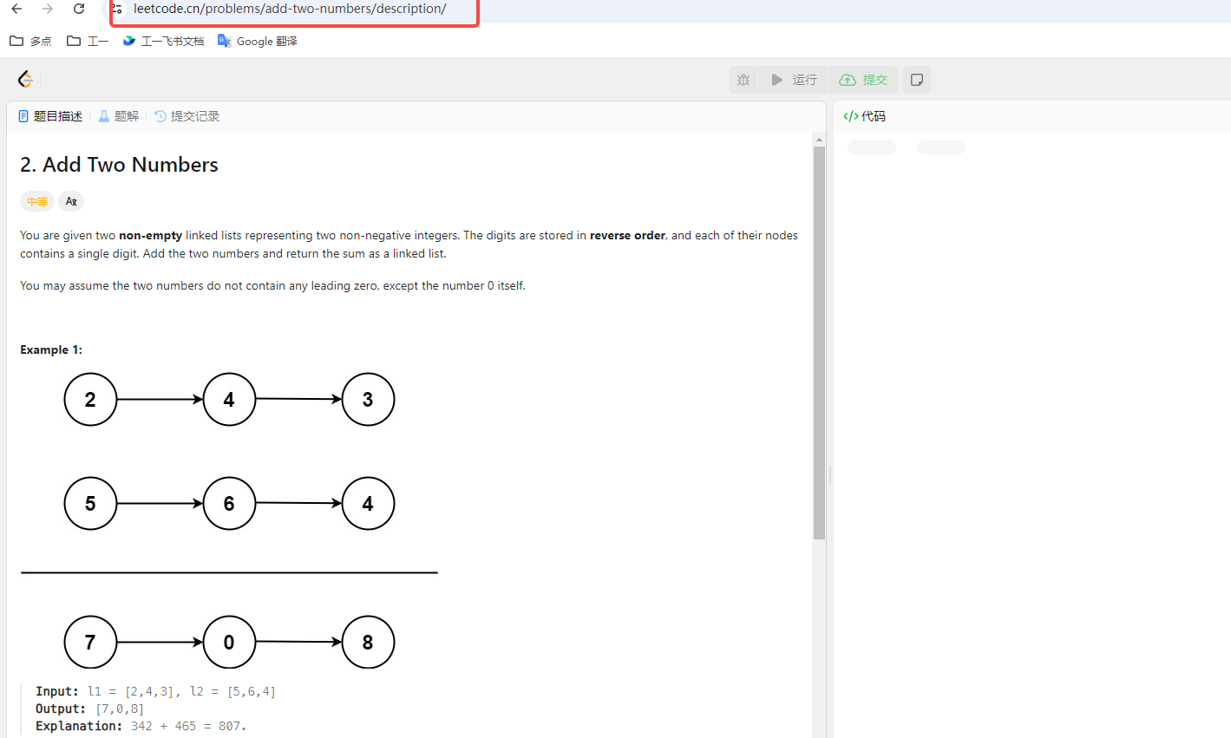Open the 多点 bookmark folder

30,41
